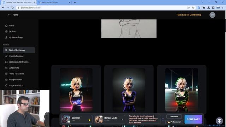Select the Professional quality option

(x=174, y=122)
